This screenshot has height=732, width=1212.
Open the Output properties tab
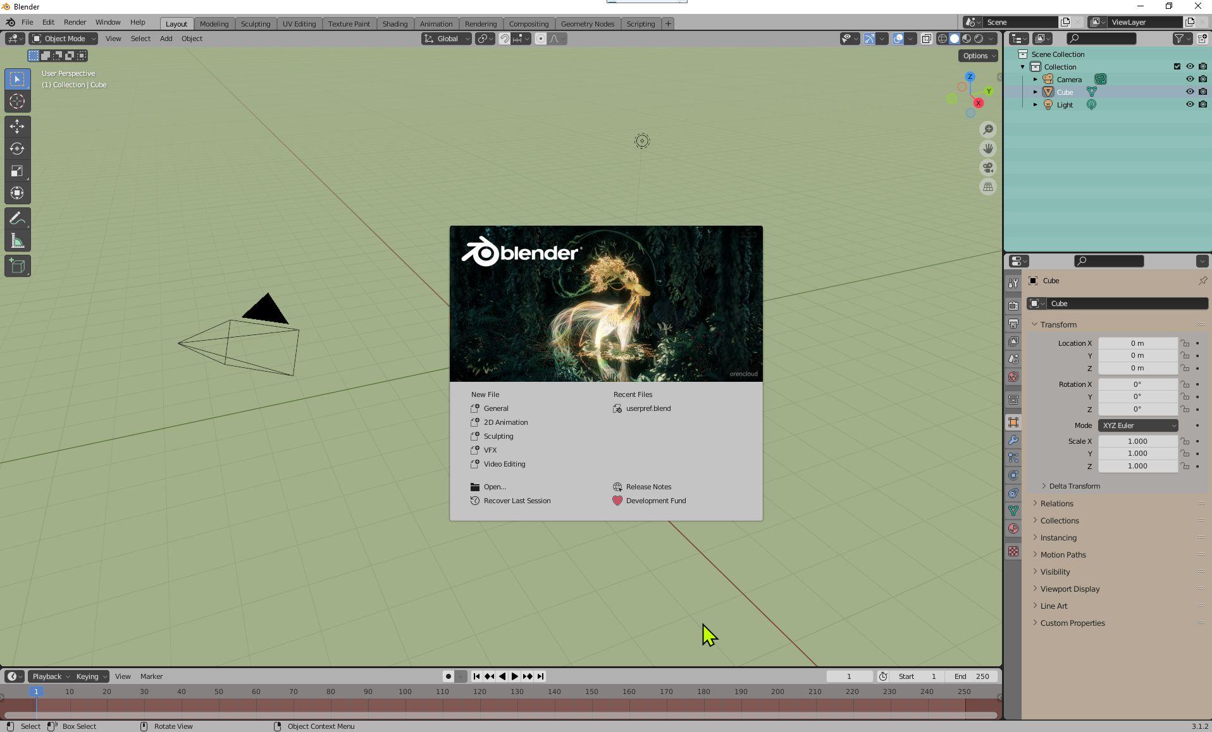(x=1013, y=324)
